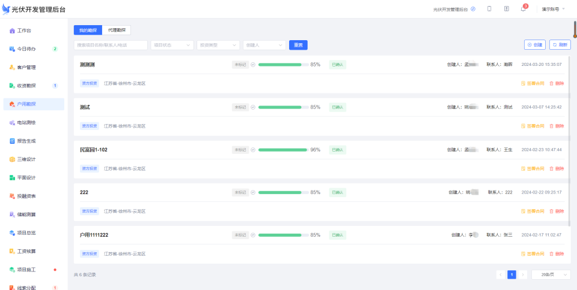Open the 工作台 home icon in sidebar
The image size is (577, 290).
(12, 31)
